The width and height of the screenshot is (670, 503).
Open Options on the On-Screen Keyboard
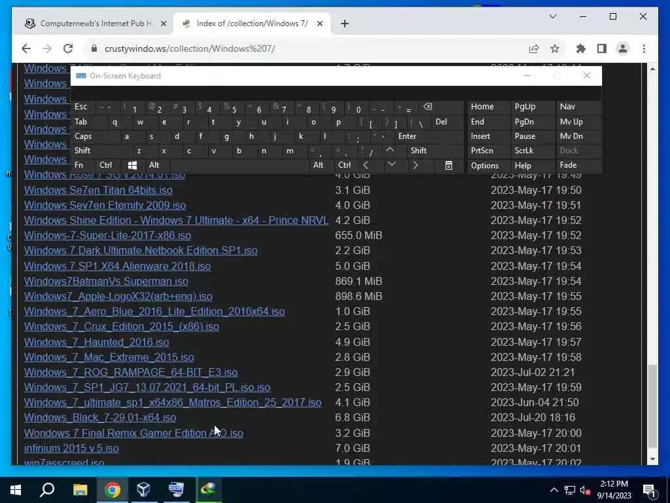[489, 165]
